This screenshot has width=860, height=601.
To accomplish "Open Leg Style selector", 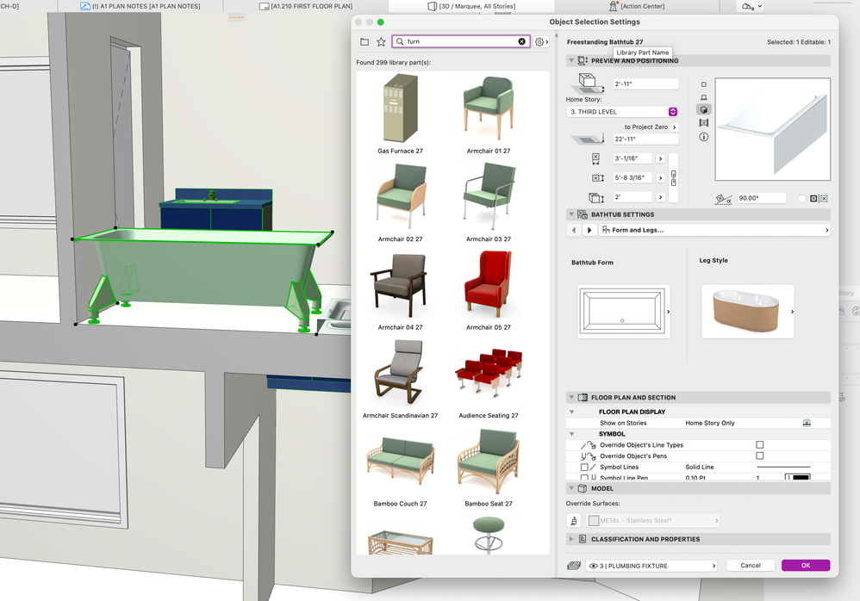I will (748, 311).
